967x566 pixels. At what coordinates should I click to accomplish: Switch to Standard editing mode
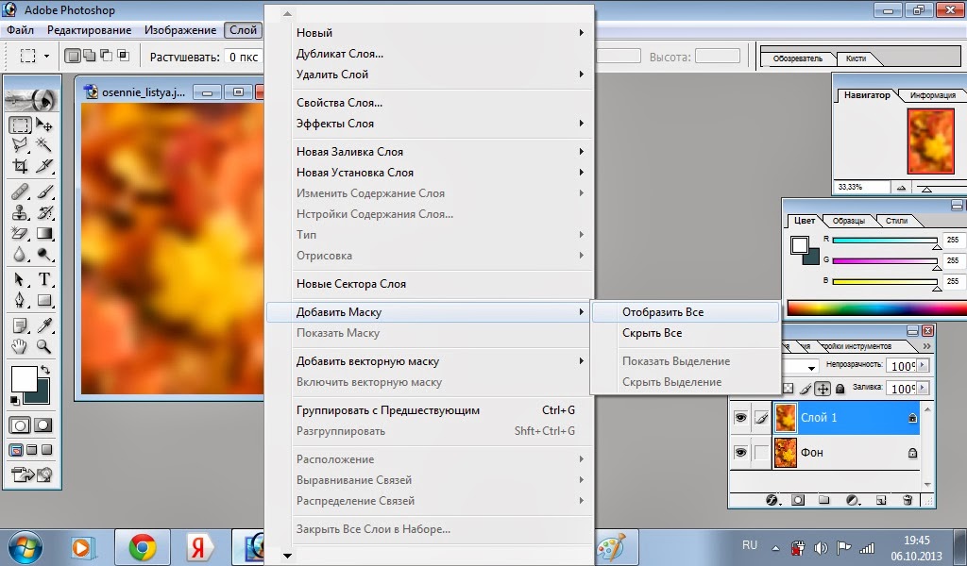point(20,425)
